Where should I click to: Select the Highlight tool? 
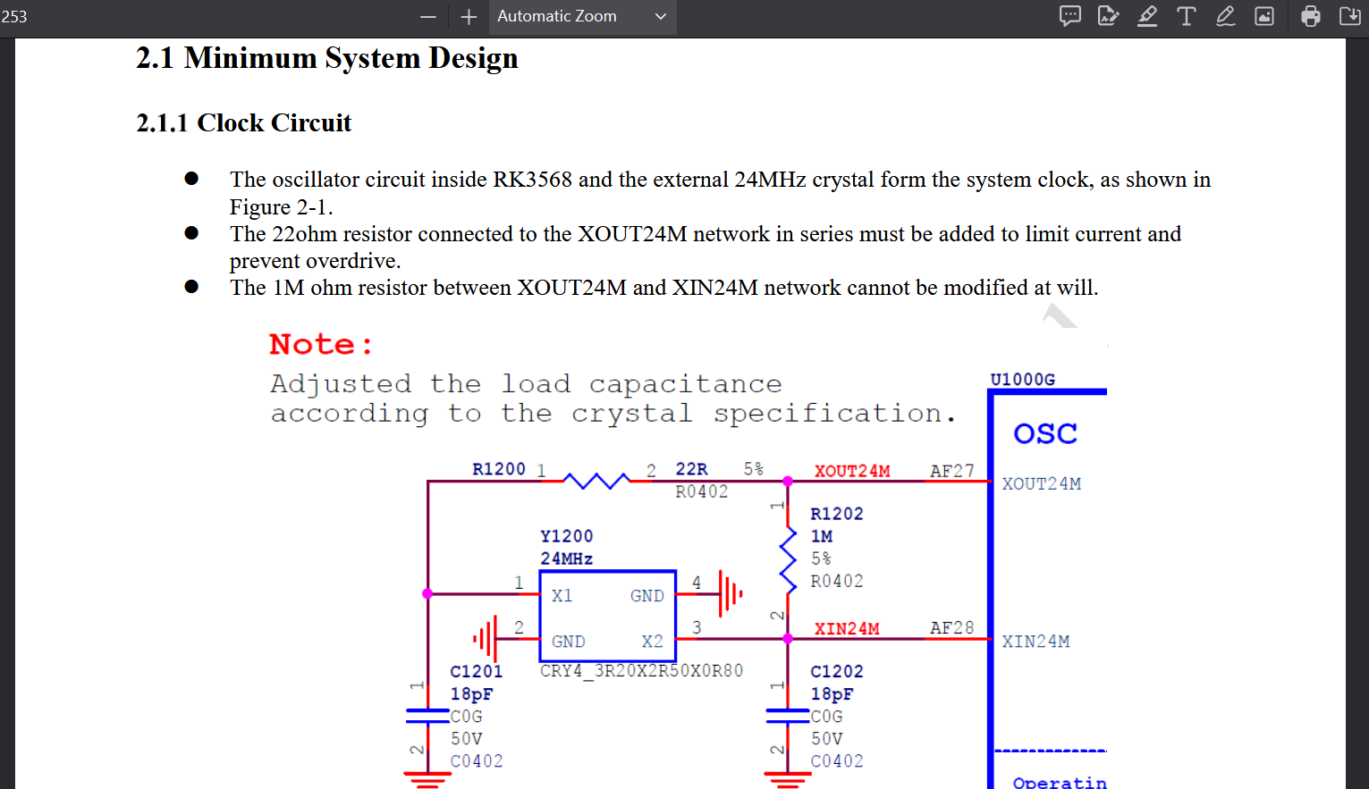click(x=1147, y=16)
